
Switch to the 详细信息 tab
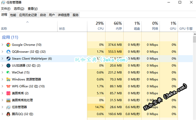pos(64,15)
